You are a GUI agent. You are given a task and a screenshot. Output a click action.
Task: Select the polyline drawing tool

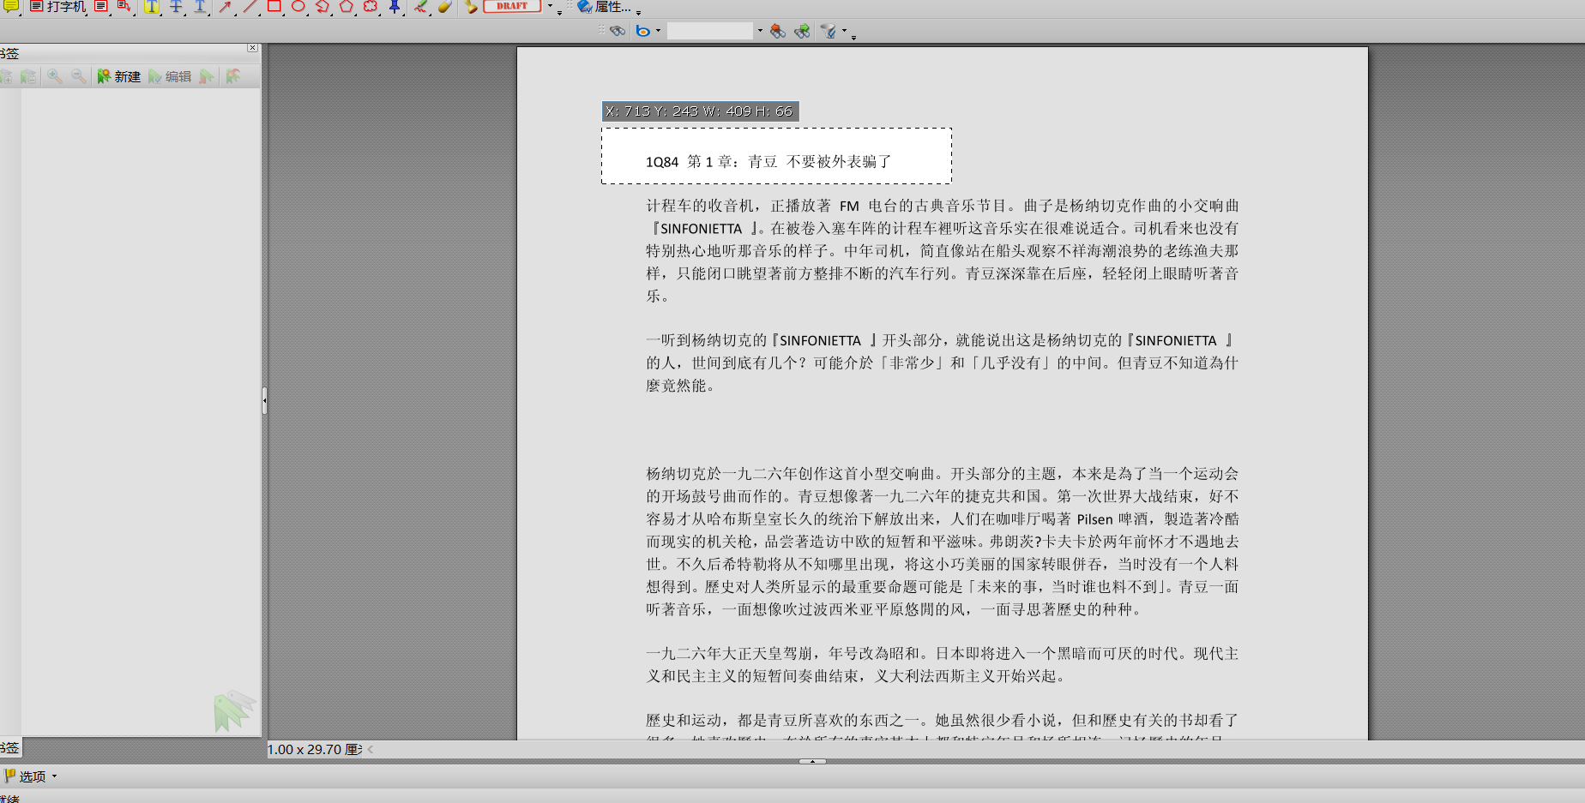click(x=322, y=7)
